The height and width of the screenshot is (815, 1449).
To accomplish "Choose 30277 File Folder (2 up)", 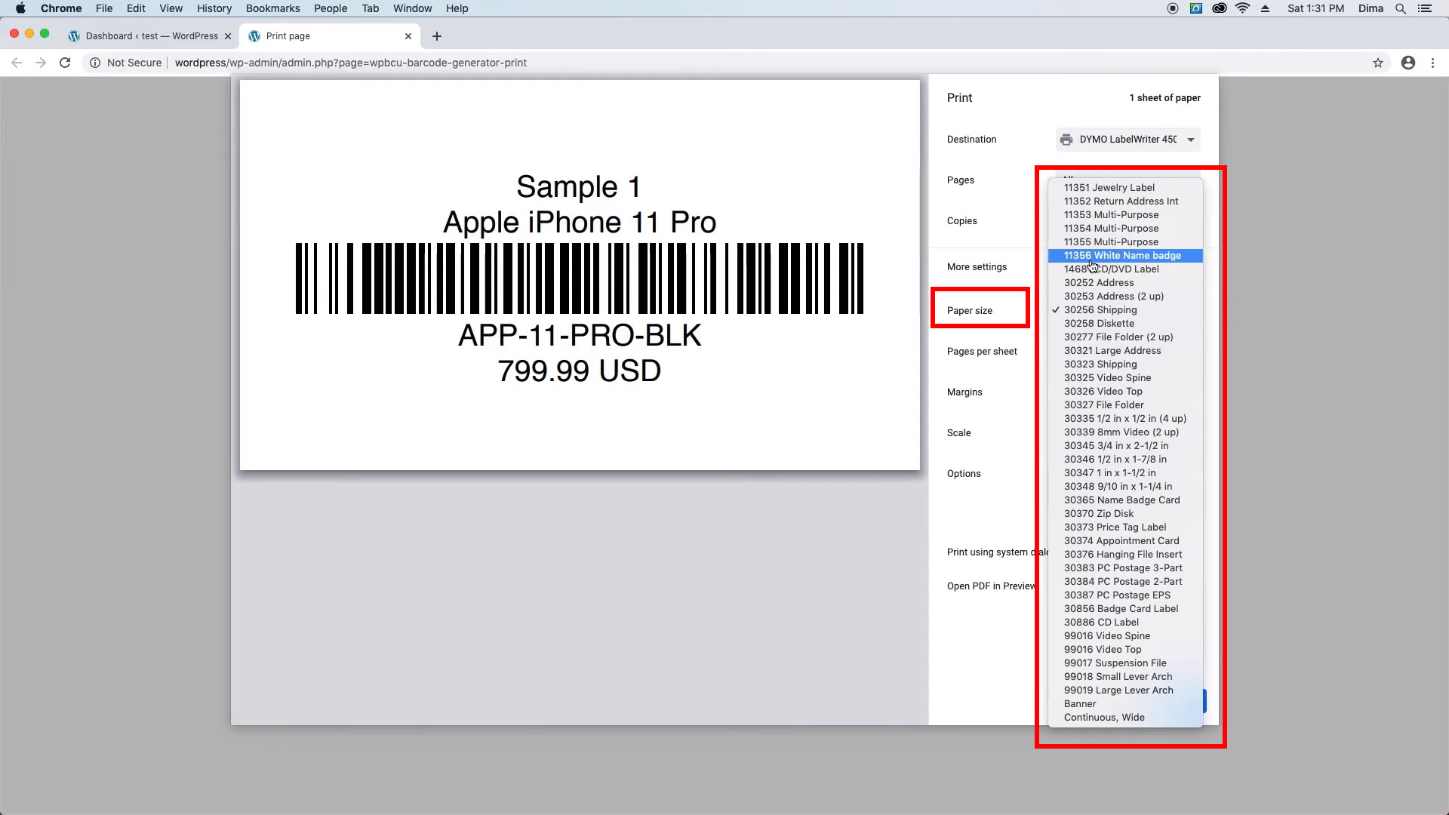I will pyautogui.click(x=1125, y=337).
